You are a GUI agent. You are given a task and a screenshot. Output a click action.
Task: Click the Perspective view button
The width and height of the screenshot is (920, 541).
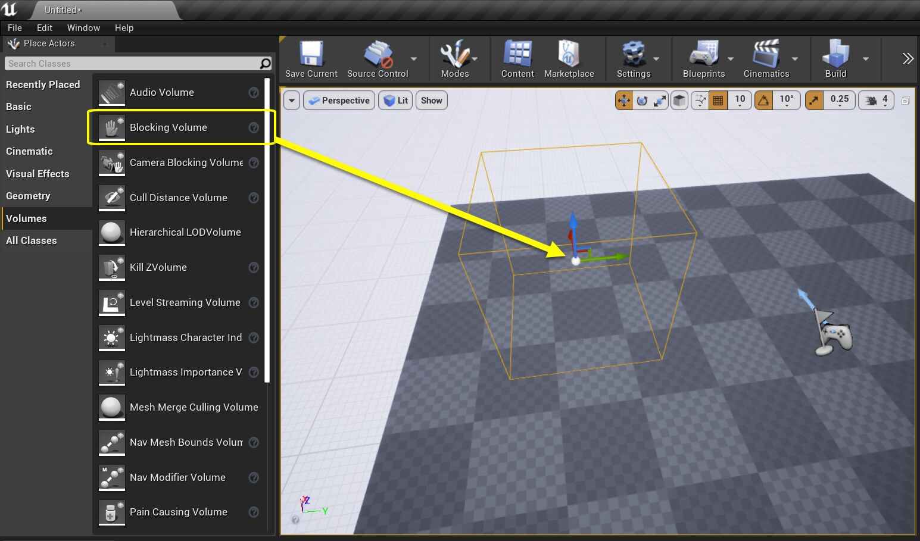click(339, 101)
